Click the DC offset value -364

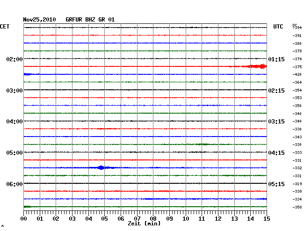click(x=297, y=83)
